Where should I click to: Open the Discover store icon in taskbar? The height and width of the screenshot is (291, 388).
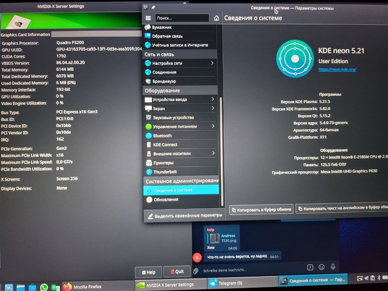point(32,287)
